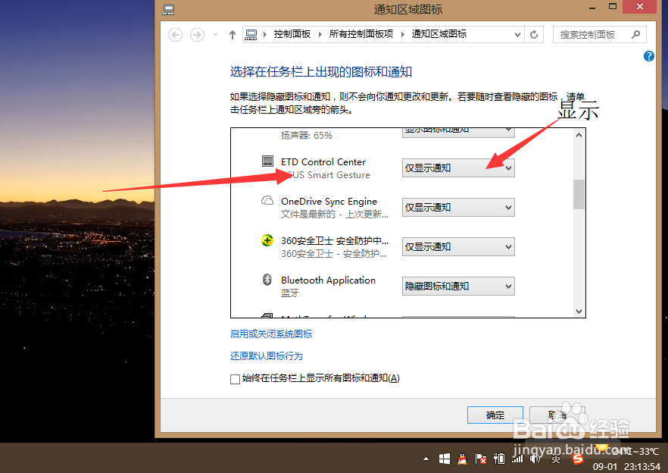Refresh the control panel page
668x473 pixels.
pyautogui.click(x=534, y=35)
